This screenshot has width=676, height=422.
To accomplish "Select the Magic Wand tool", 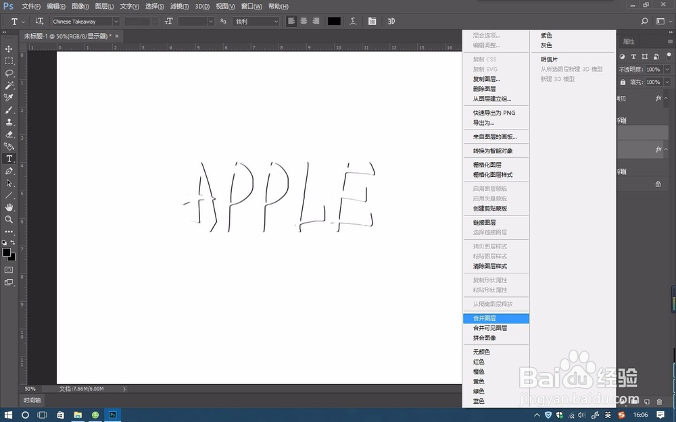I will click(x=9, y=85).
